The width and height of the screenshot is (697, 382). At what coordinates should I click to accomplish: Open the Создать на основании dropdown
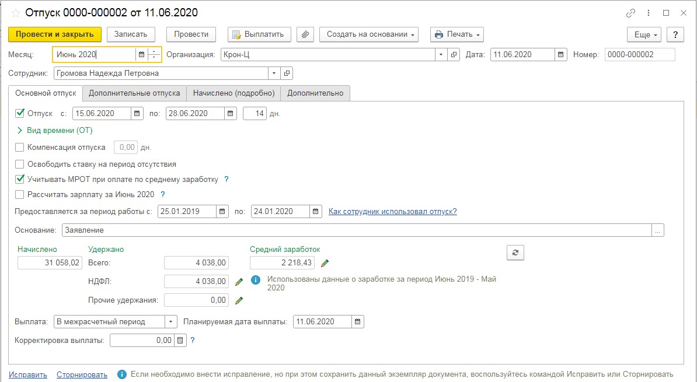(369, 34)
